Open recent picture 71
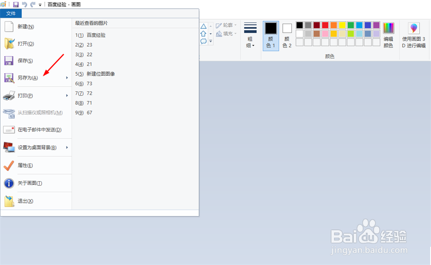Viewport: 431px width, 265px height. click(x=135, y=103)
